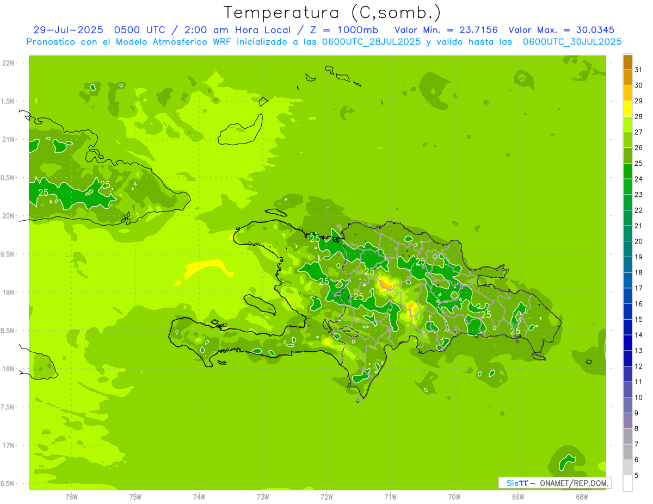The image size is (653, 504).
Task: Pick the legend color band between 24 and 25
Action: (x=627, y=171)
